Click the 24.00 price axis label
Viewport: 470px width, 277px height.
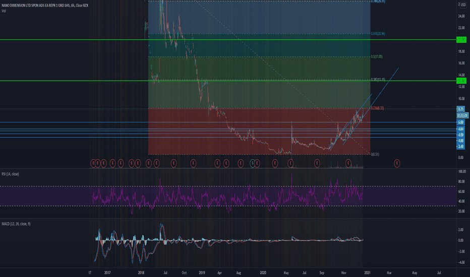pyautogui.click(x=461, y=16)
